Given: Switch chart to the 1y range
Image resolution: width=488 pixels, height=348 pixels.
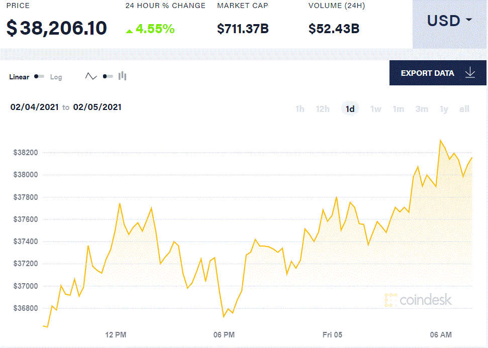Looking at the screenshot, I should coord(443,109).
